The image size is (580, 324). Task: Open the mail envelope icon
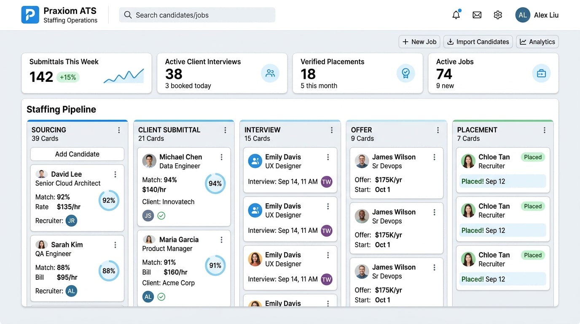tap(477, 15)
